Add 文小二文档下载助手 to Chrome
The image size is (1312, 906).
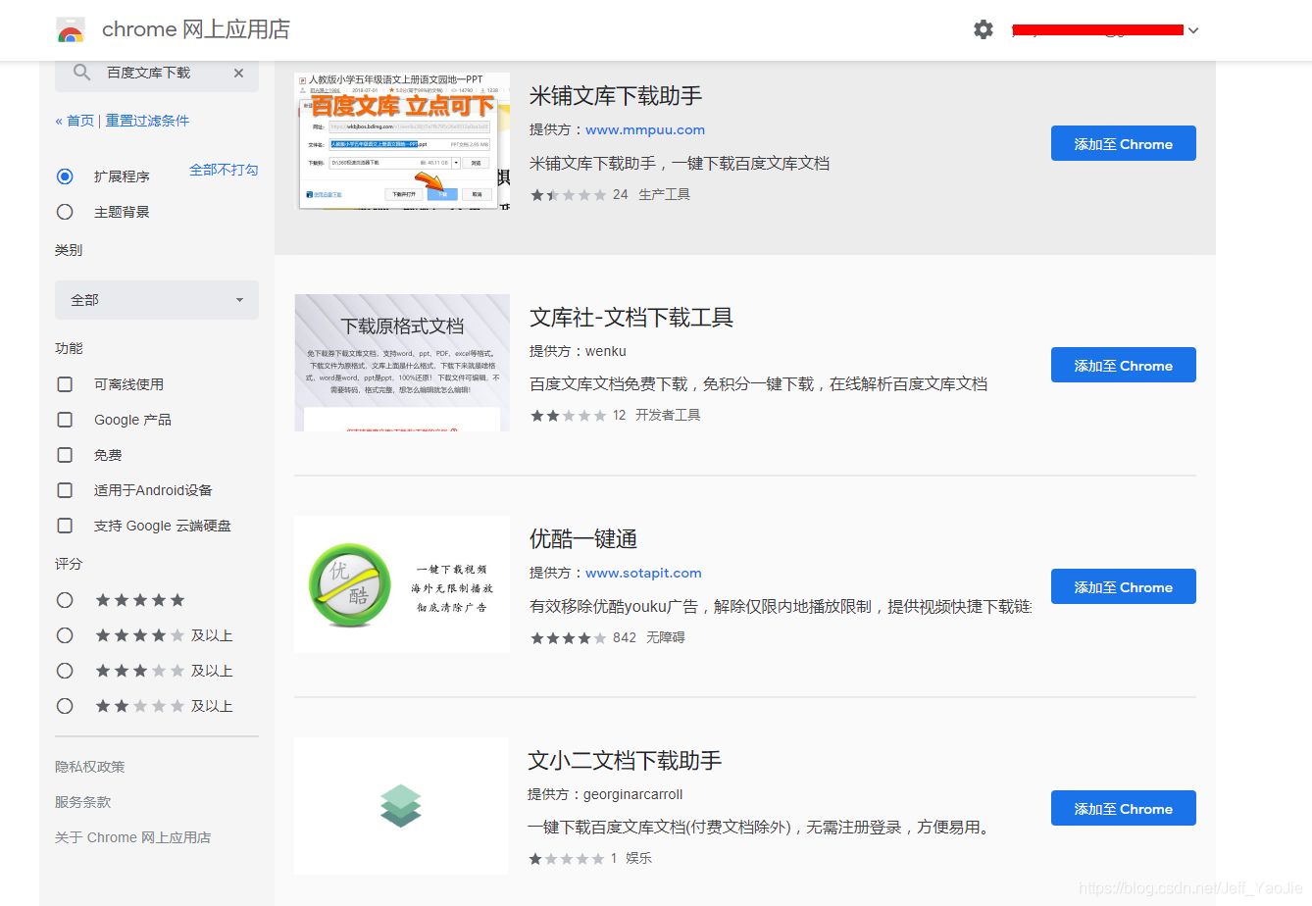click(x=1124, y=808)
